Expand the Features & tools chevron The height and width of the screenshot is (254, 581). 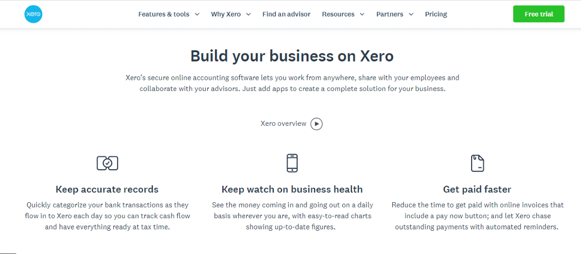click(197, 15)
